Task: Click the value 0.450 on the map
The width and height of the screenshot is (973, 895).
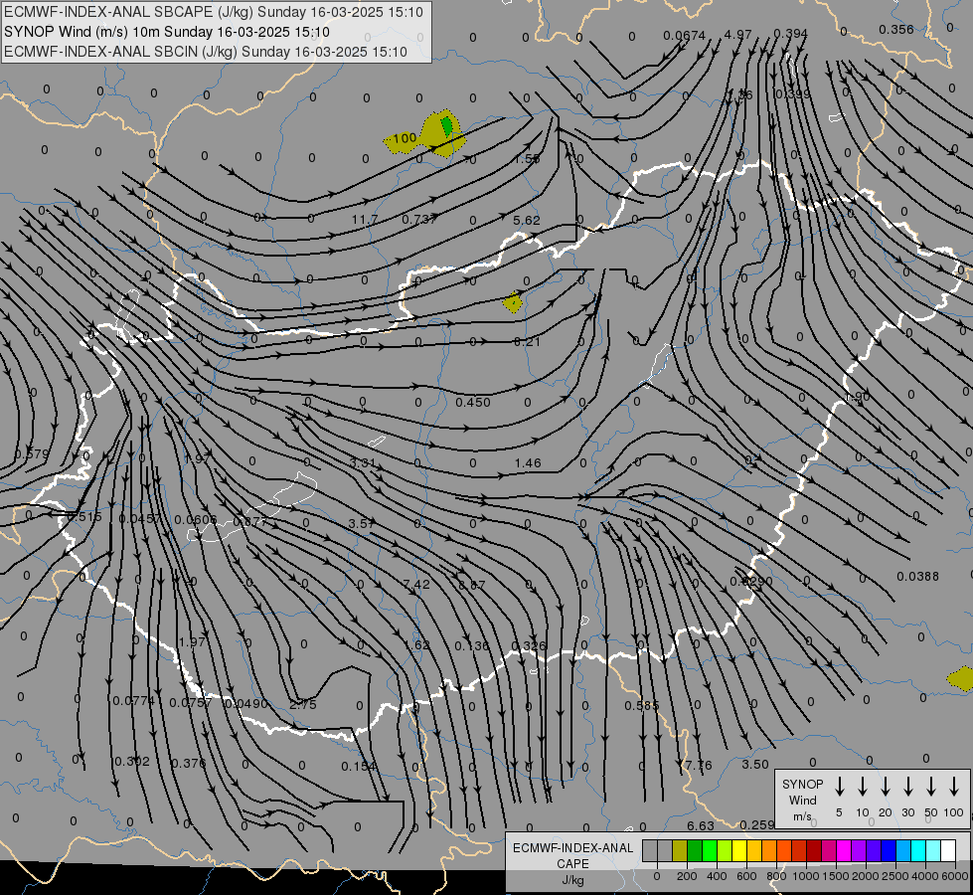Action: [x=473, y=403]
